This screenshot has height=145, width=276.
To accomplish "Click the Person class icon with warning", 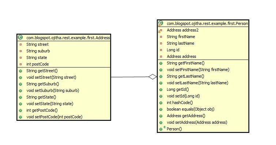I will click(x=160, y=23).
